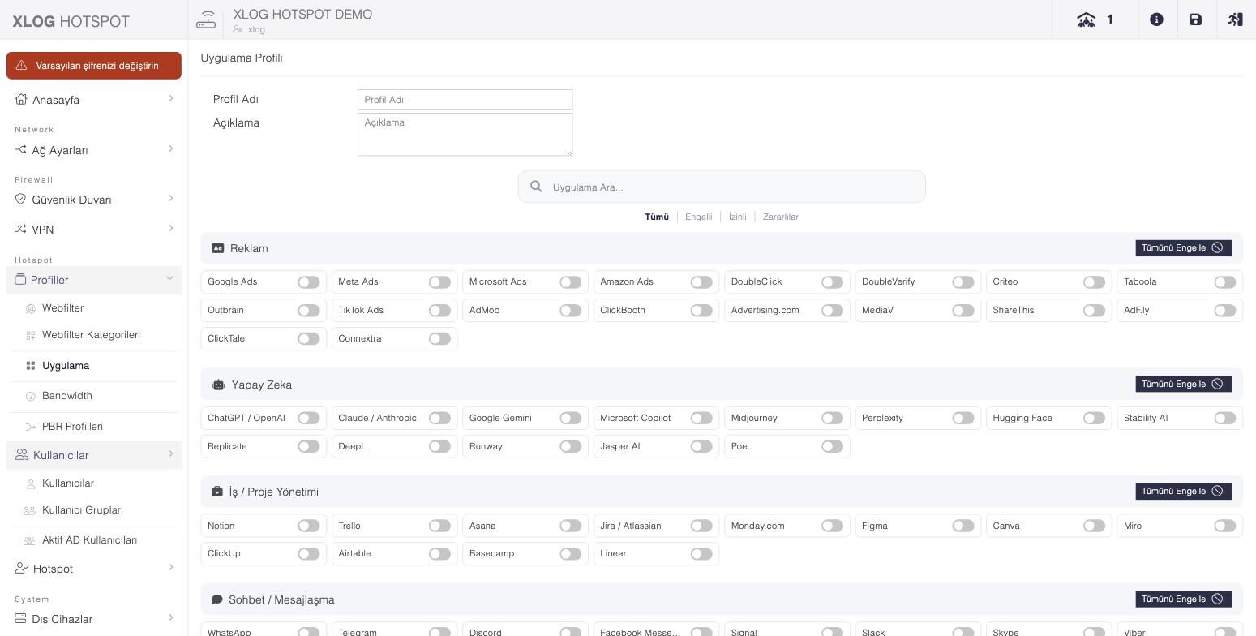The width and height of the screenshot is (1256, 636).
Task: Toggle the ChatGPT / OpenAI switch
Action: point(308,419)
